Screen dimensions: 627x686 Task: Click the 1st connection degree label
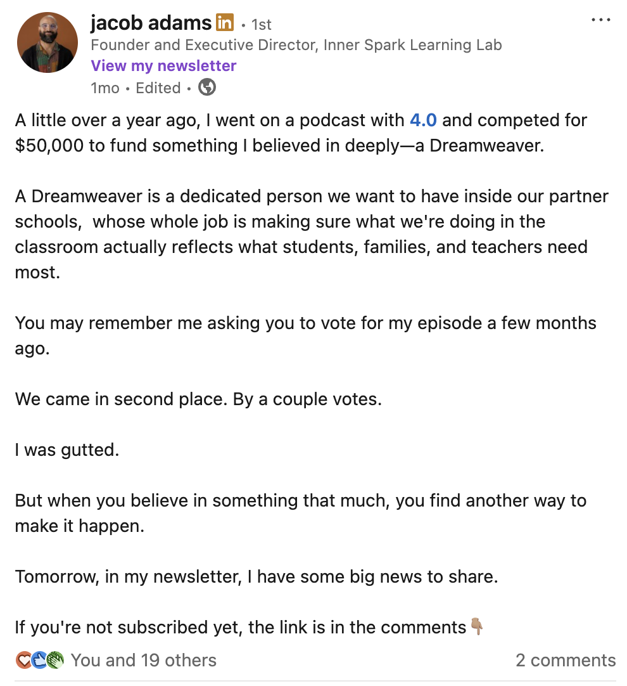coord(261,25)
